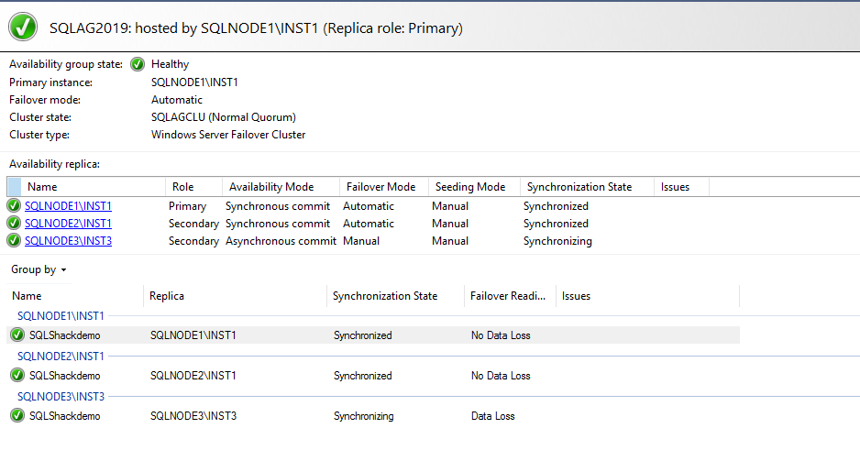Collapse the SQLNODE1\INST1 database group header
Screen dimensions: 860x450
[61, 316]
